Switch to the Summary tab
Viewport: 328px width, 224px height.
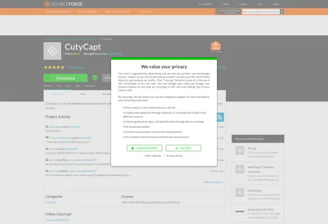(x=58, y=94)
